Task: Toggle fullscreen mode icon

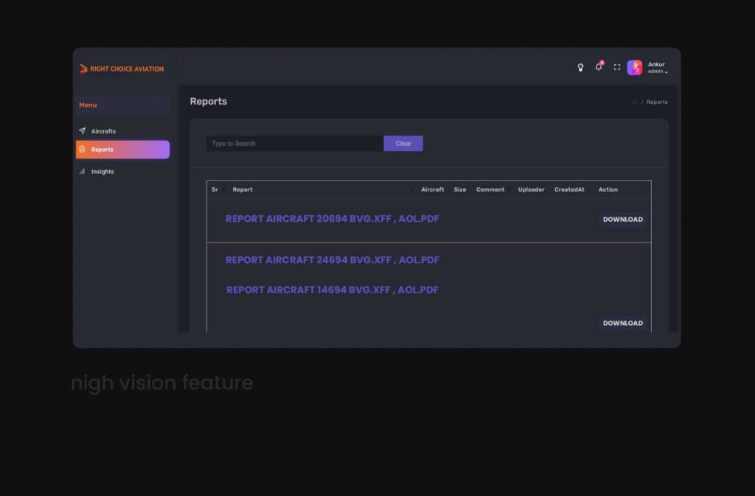Action: (x=617, y=68)
